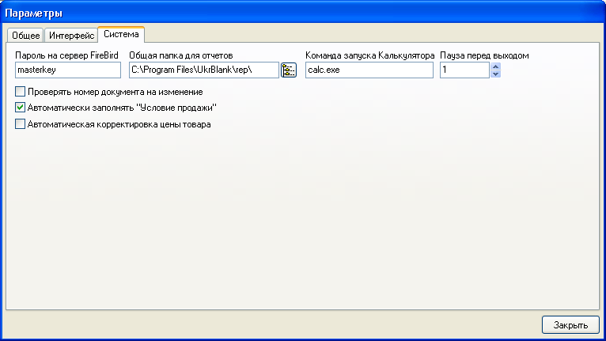Enable Автоматическая корректировка цены товара checkbox
Viewport: 606px width, 341px height.
[x=21, y=123]
